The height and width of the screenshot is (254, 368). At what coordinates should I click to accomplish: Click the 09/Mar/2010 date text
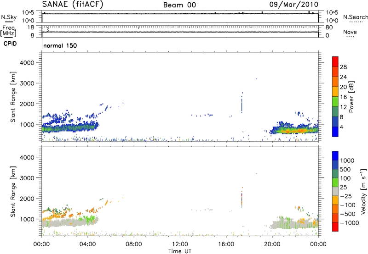(x=294, y=5)
